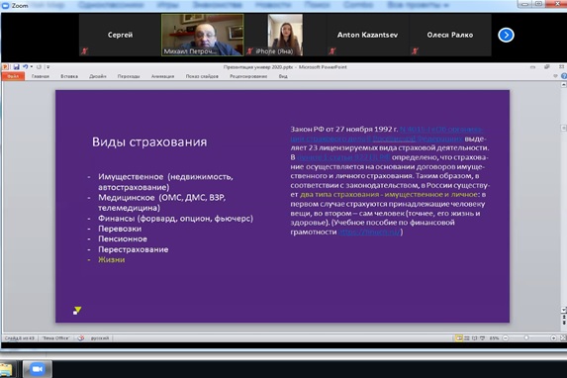Open Customize Quick Access Toolbar dropdown
Screen dimensions: 567x378
point(47,67)
